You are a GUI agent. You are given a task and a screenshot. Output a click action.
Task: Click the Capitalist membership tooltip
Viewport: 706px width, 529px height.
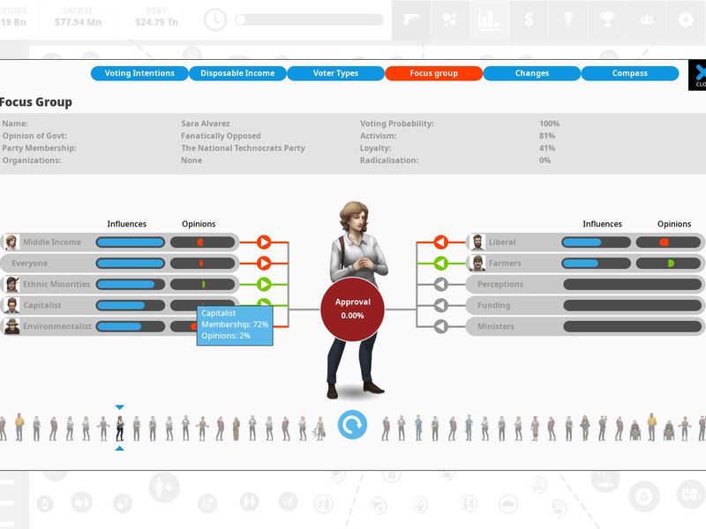[x=235, y=325]
